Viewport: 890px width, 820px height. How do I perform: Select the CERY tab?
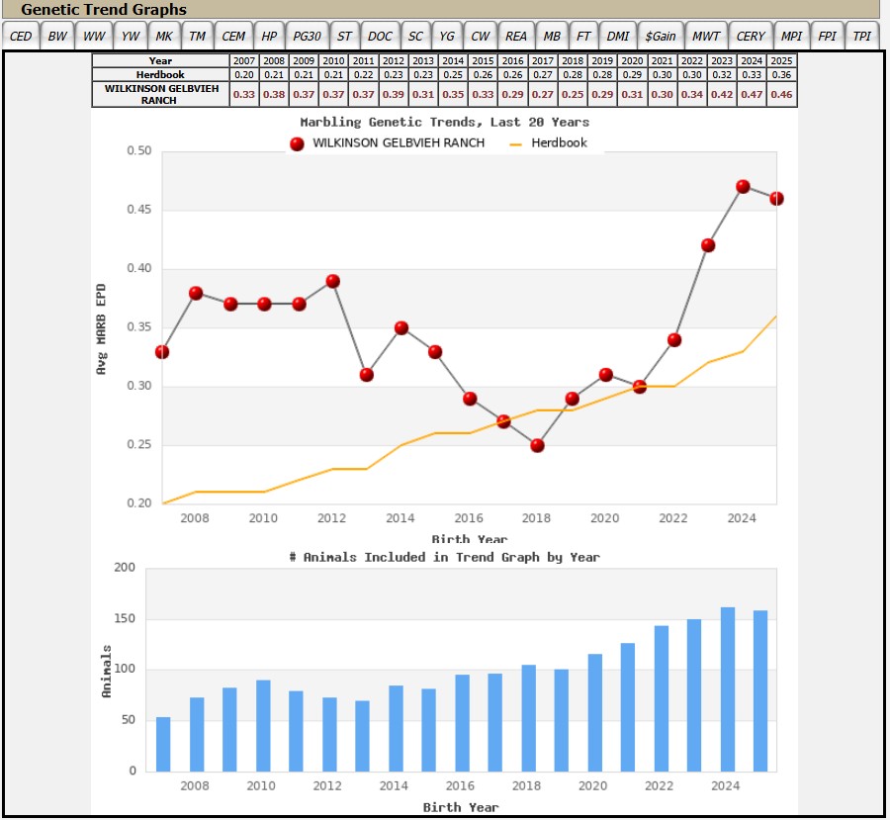pos(751,36)
